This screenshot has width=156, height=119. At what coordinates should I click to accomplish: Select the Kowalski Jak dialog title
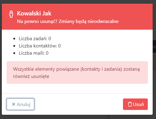click(34, 13)
